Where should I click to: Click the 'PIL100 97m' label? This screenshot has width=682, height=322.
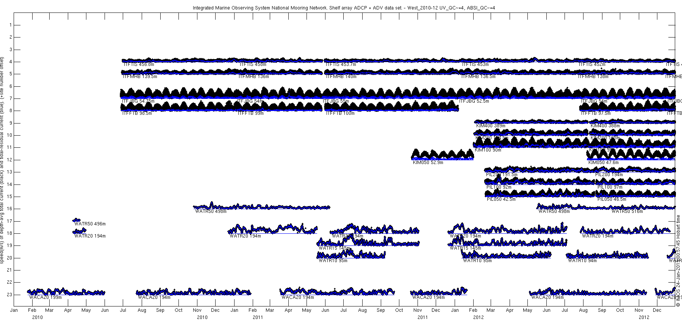tap(610, 187)
